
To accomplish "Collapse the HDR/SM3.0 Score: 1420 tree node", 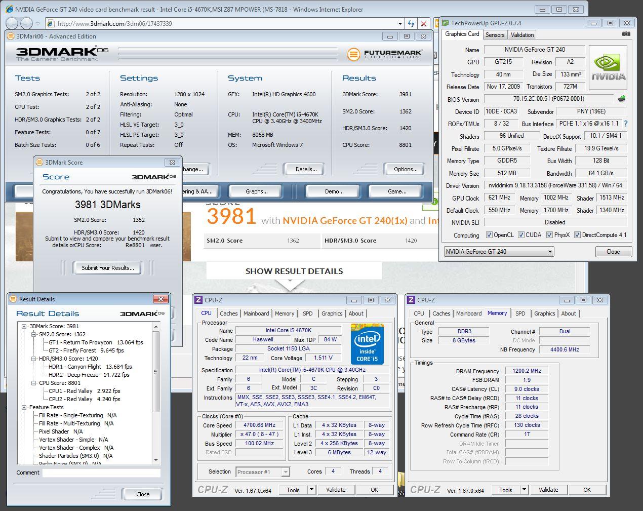I will pyautogui.click(x=34, y=359).
